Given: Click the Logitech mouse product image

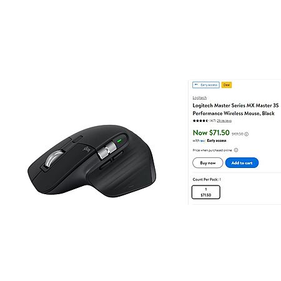Looking at the screenshot, I should [x=92, y=161].
